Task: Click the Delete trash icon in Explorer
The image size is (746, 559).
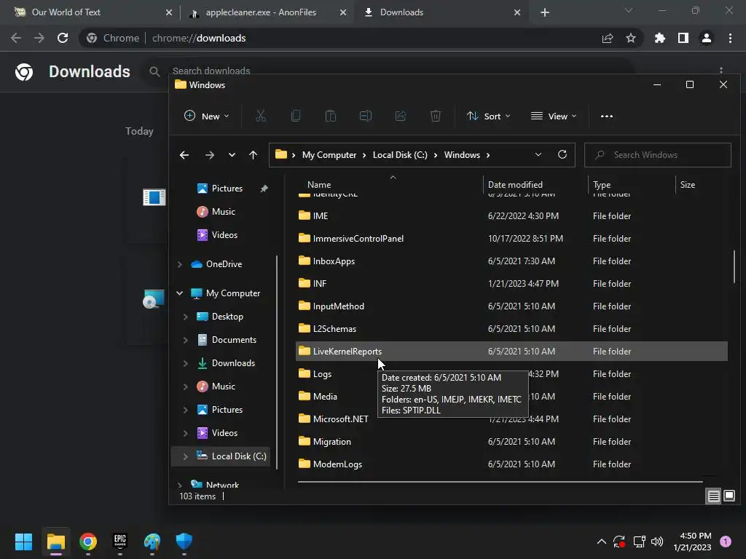Action: pyautogui.click(x=436, y=116)
